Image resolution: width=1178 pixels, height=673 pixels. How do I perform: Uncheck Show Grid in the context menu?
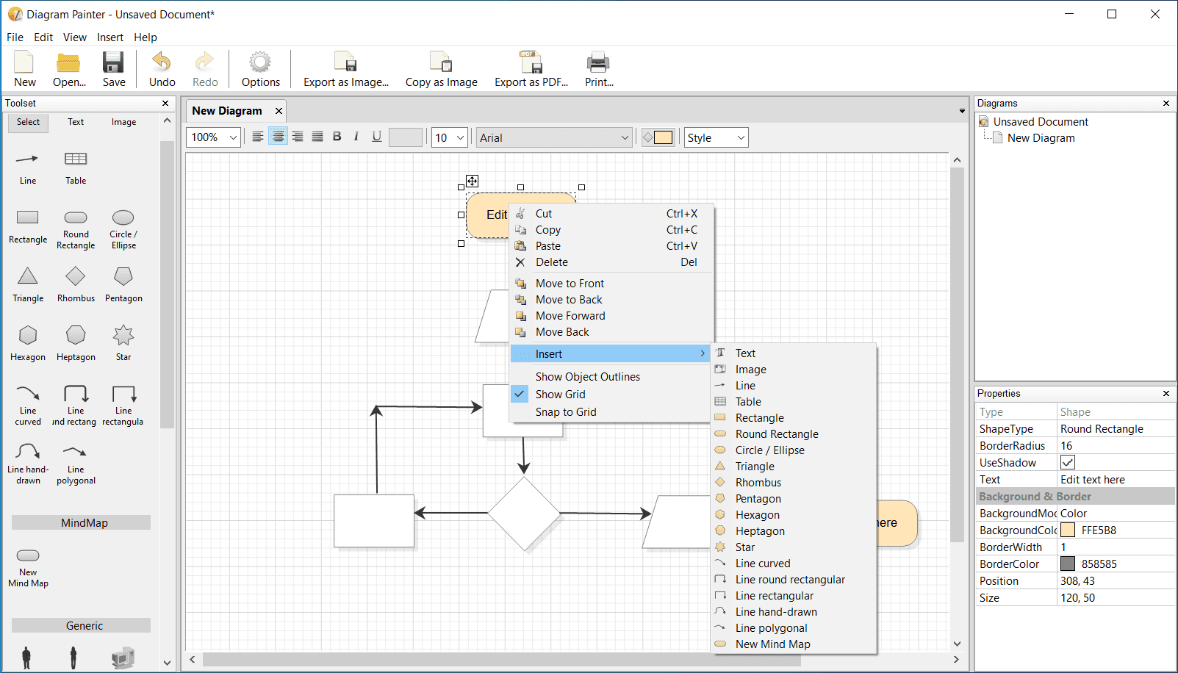click(560, 395)
